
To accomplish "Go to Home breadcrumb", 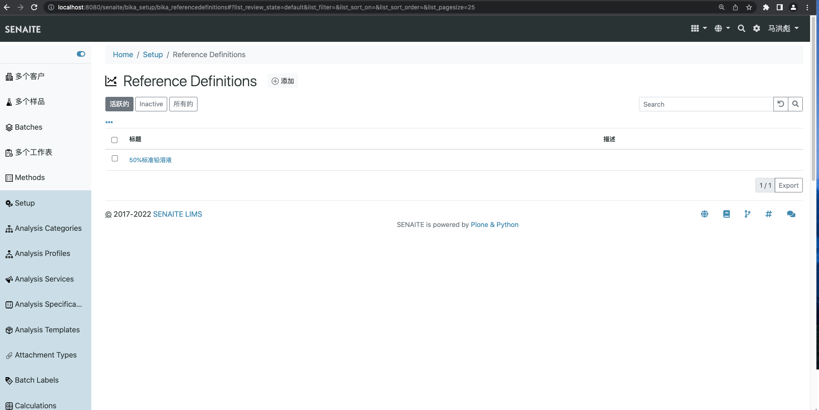I will [x=123, y=55].
